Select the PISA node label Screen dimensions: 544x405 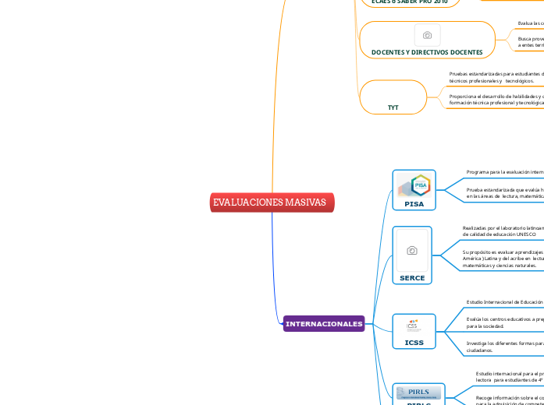[414, 204]
